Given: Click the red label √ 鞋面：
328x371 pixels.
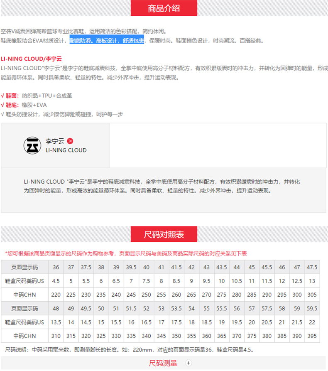Looking at the screenshot, I should [x=10, y=96].
